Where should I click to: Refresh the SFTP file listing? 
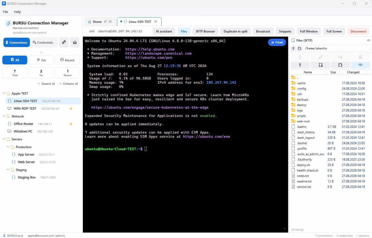pos(300,48)
